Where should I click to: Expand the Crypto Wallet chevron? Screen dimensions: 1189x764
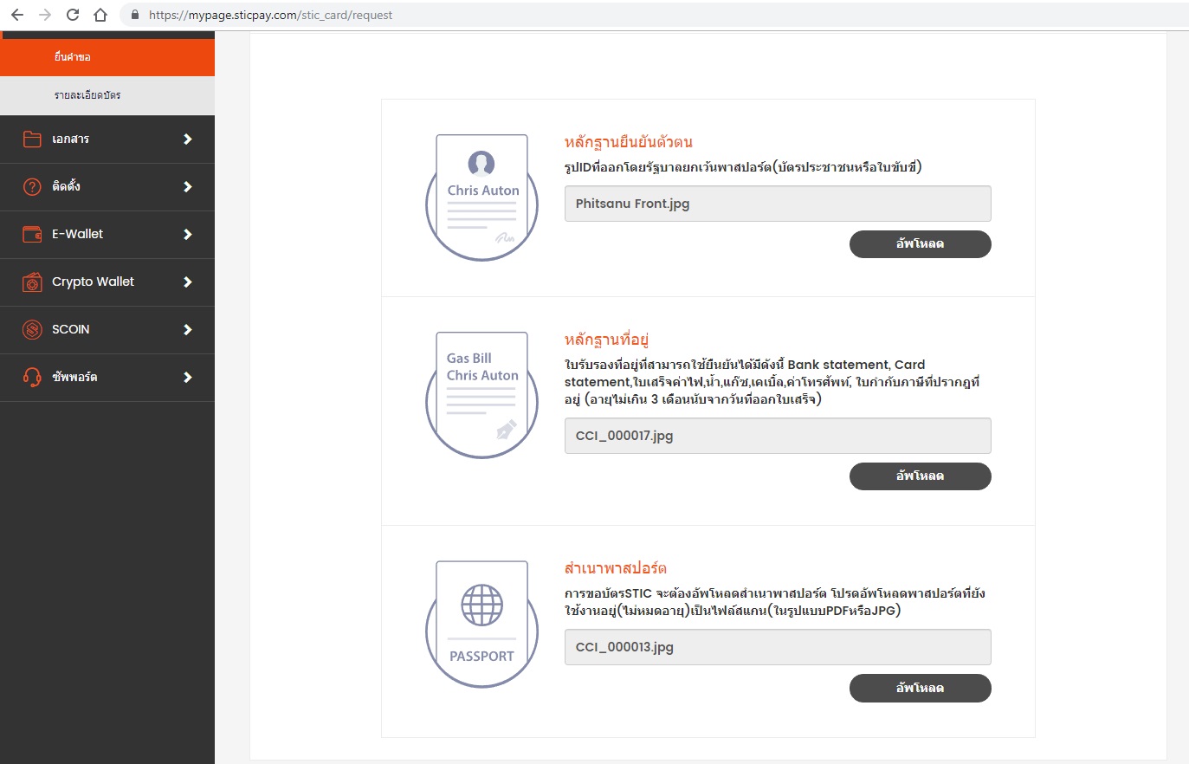(x=188, y=282)
